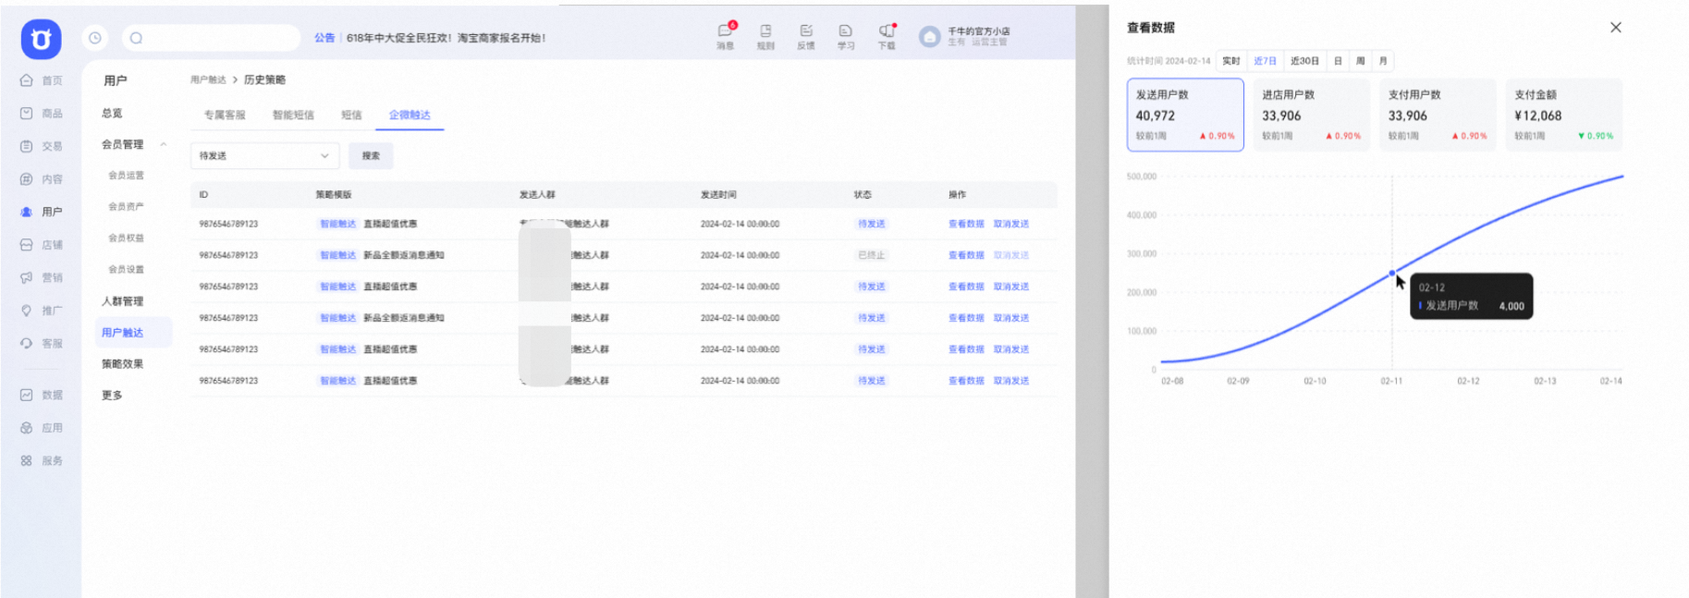Click 用户触达 breadcrumb link

click(x=208, y=79)
